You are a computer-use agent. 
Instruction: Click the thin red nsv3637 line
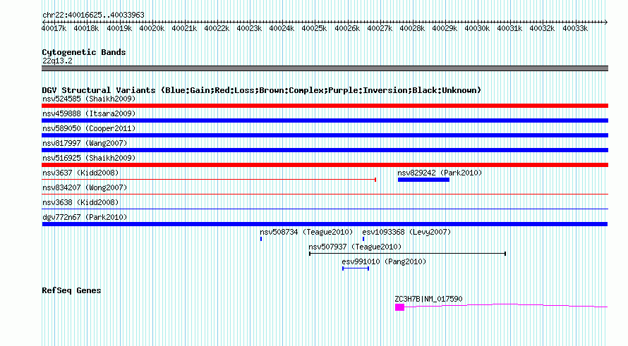click(x=209, y=180)
